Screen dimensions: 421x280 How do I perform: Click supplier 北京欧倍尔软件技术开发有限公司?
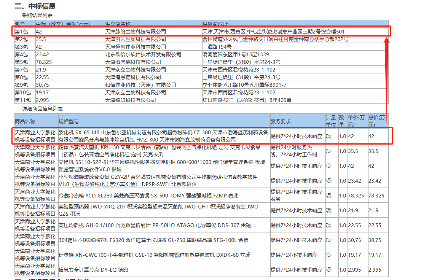[143, 54]
